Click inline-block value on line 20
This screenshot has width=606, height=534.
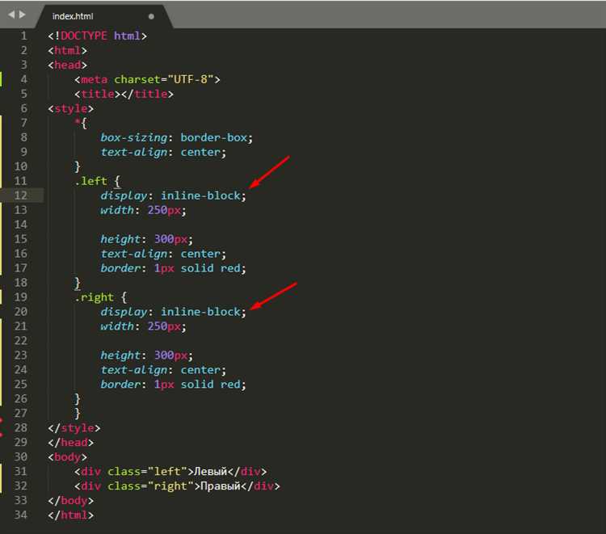click(200, 312)
